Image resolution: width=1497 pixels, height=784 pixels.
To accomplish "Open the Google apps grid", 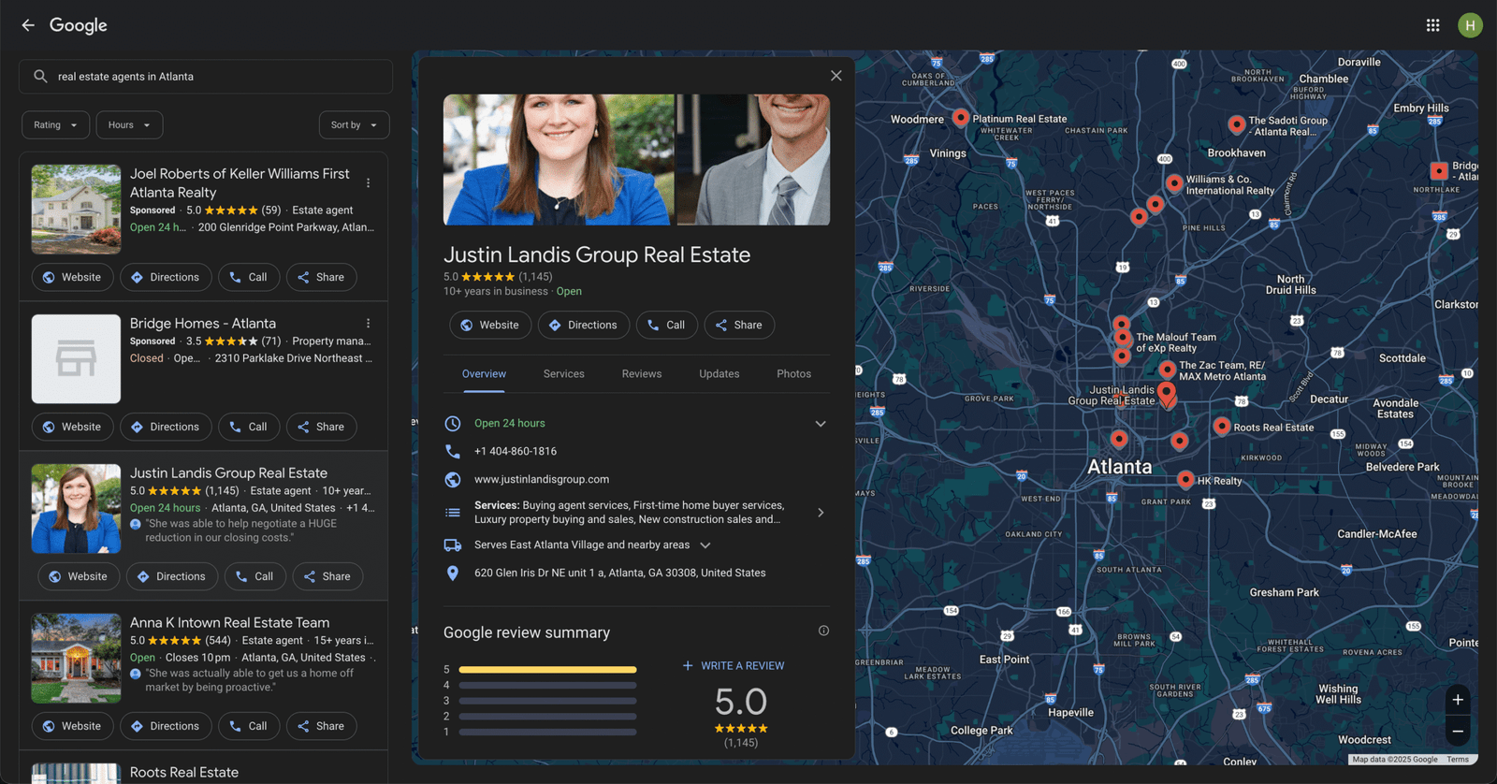I will click(1432, 25).
